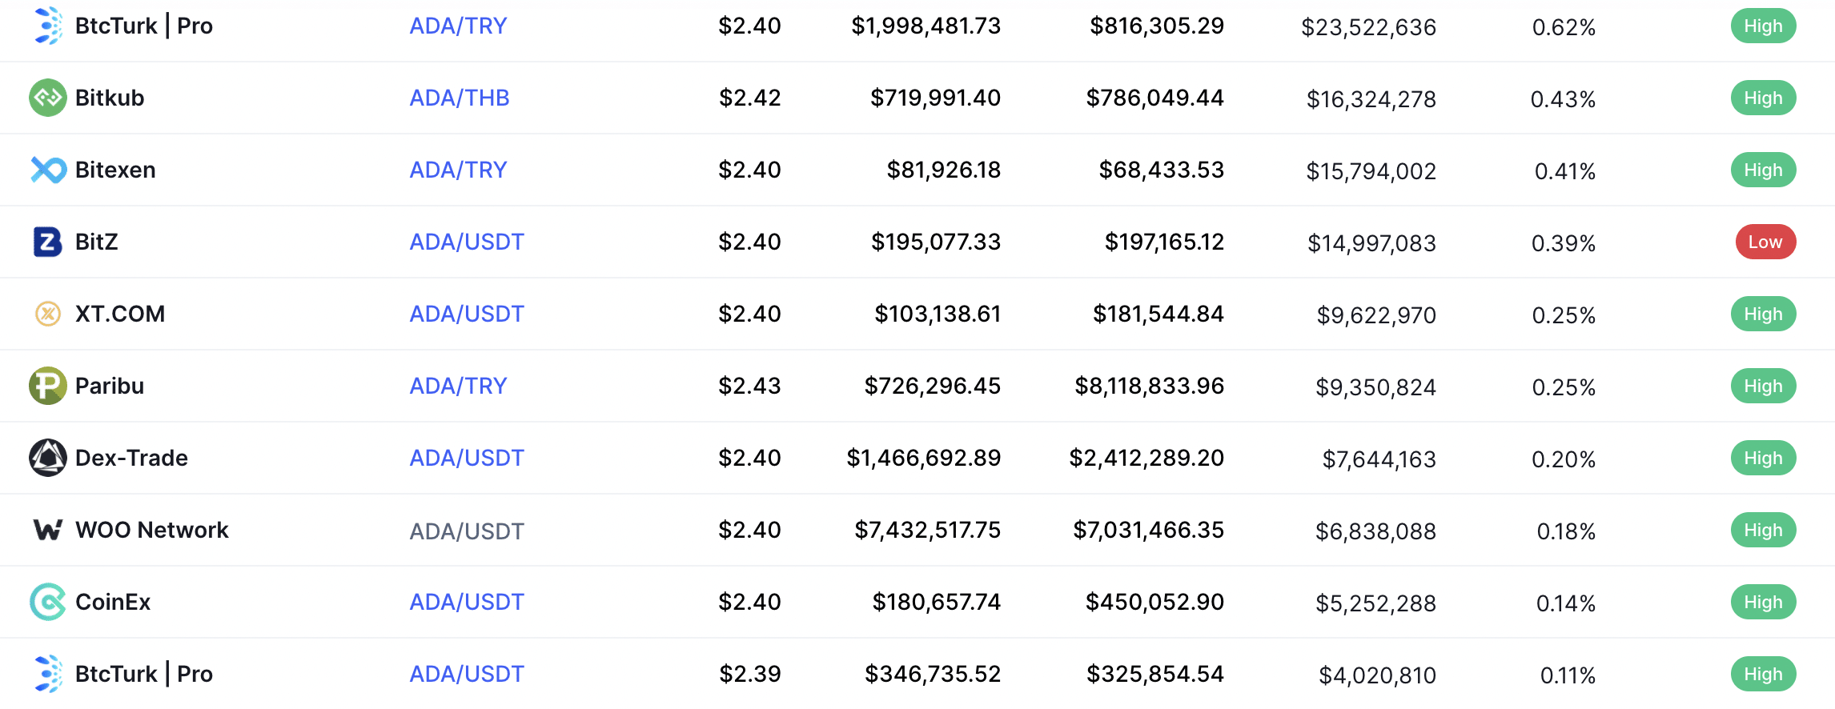The image size is (1835, 709).
Task: Click BtcTurk | Pro name in ADA/TRY row
Action: pyautogui.click(x=144, y=26)
